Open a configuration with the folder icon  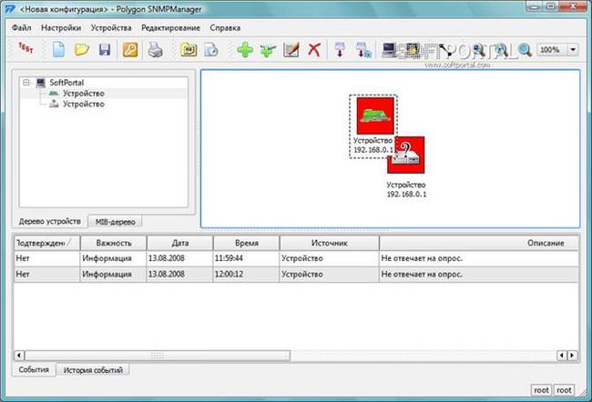82,49
